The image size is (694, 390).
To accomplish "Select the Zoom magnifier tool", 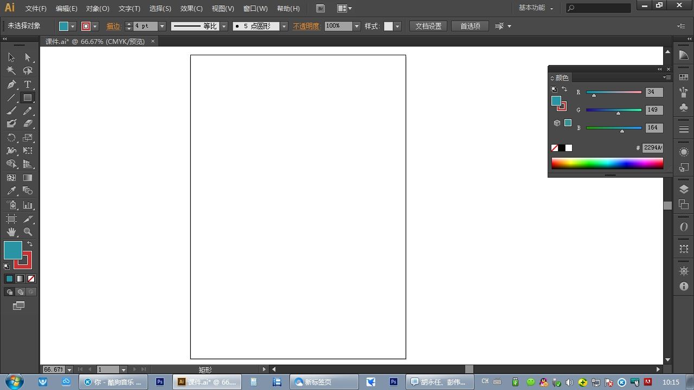I will click(28, 232).
